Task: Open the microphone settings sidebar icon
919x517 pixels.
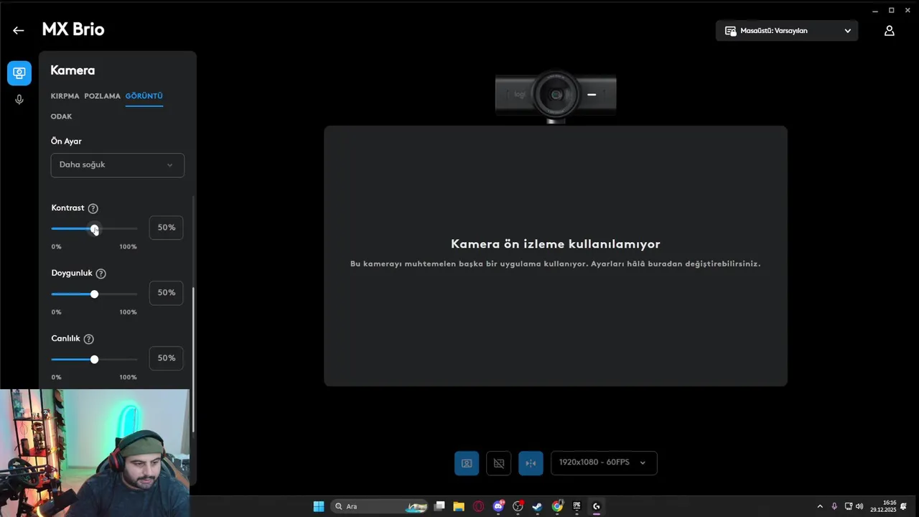Action: [19, 100]
